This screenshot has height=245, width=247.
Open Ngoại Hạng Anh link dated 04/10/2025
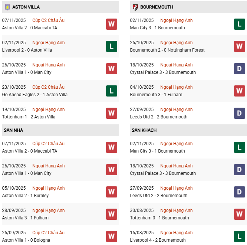176,87
